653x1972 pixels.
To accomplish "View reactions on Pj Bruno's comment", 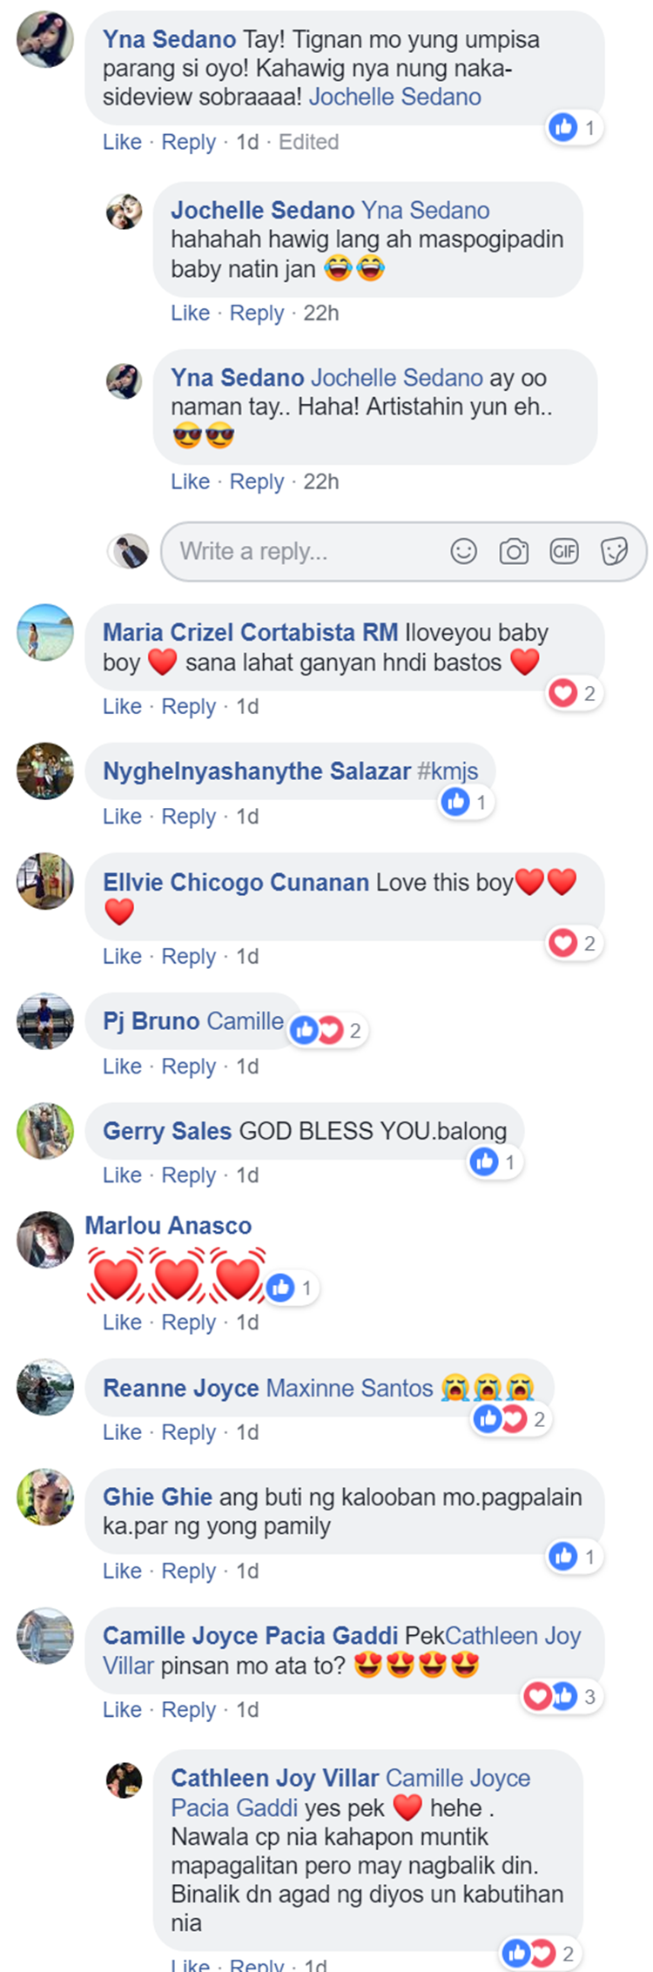I will pyautogui.click(x=326, y=1031).
